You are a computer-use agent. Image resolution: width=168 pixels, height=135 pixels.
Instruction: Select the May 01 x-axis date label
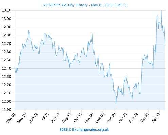coord(11,118)
